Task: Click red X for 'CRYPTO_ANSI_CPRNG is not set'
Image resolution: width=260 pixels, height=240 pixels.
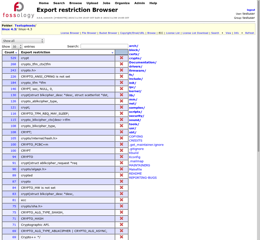Action: tap(122, 77)
